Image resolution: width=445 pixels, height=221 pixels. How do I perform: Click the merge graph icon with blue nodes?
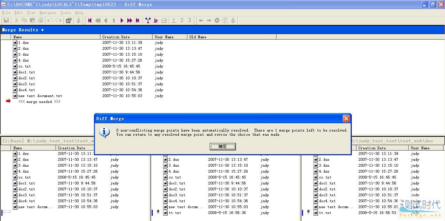click(148, 21)
